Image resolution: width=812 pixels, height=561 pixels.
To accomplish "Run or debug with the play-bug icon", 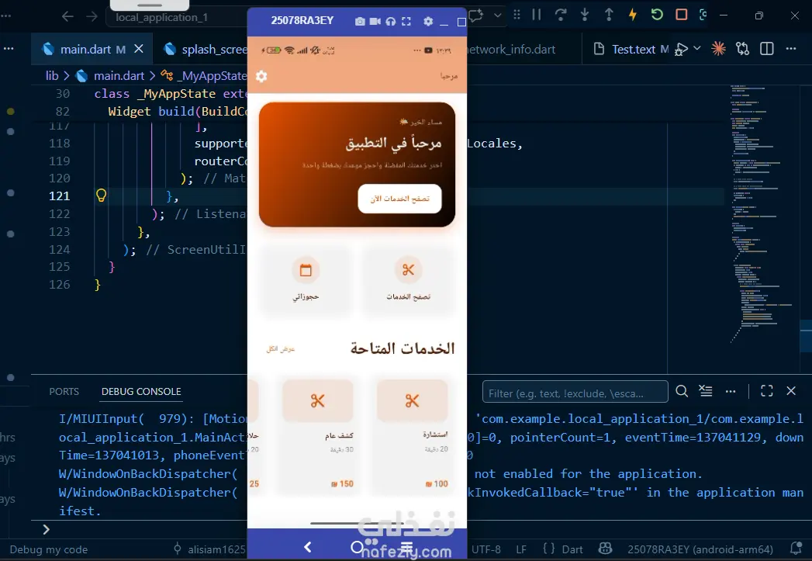I will 682,49.
